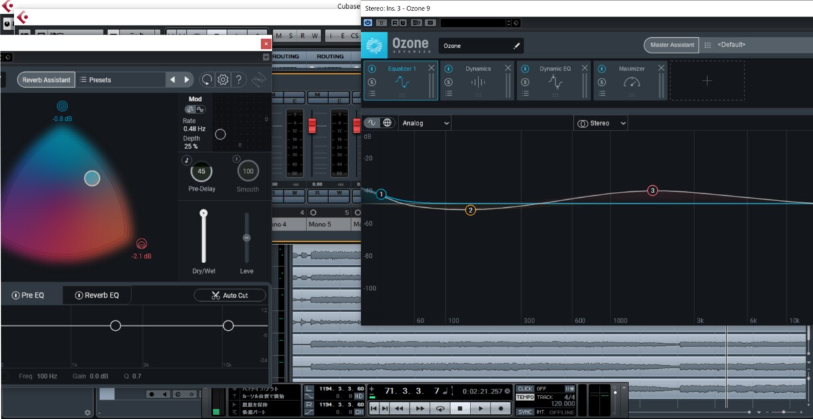
Task: Select the Dynamic EQ module in Ozone
Action: coord(555,82)
